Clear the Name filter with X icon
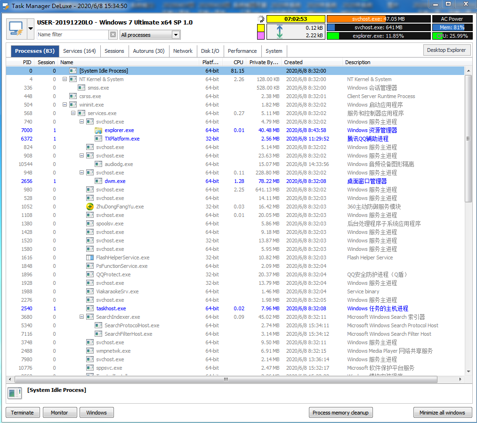Image resolution: width=477 pixels, height=423 pixels. 113,34
